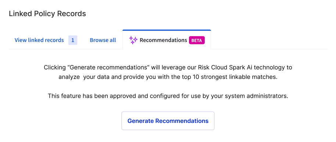Click the linked records count badge showing 1
Image resolution: width=336 pixels, height=142 pixels.
point(73,40)
